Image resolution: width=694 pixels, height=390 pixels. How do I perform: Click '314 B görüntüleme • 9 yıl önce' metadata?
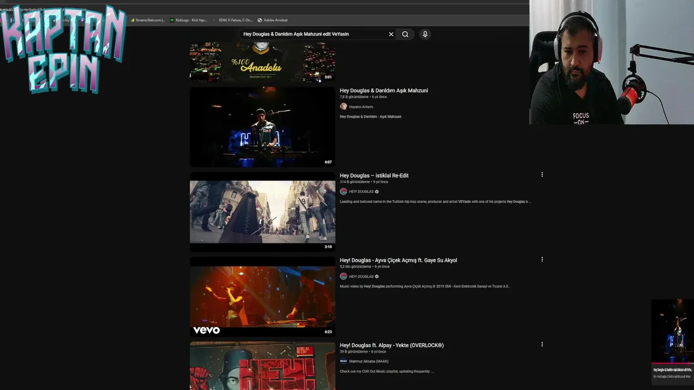pyautogui.click(x=364, y=182)
